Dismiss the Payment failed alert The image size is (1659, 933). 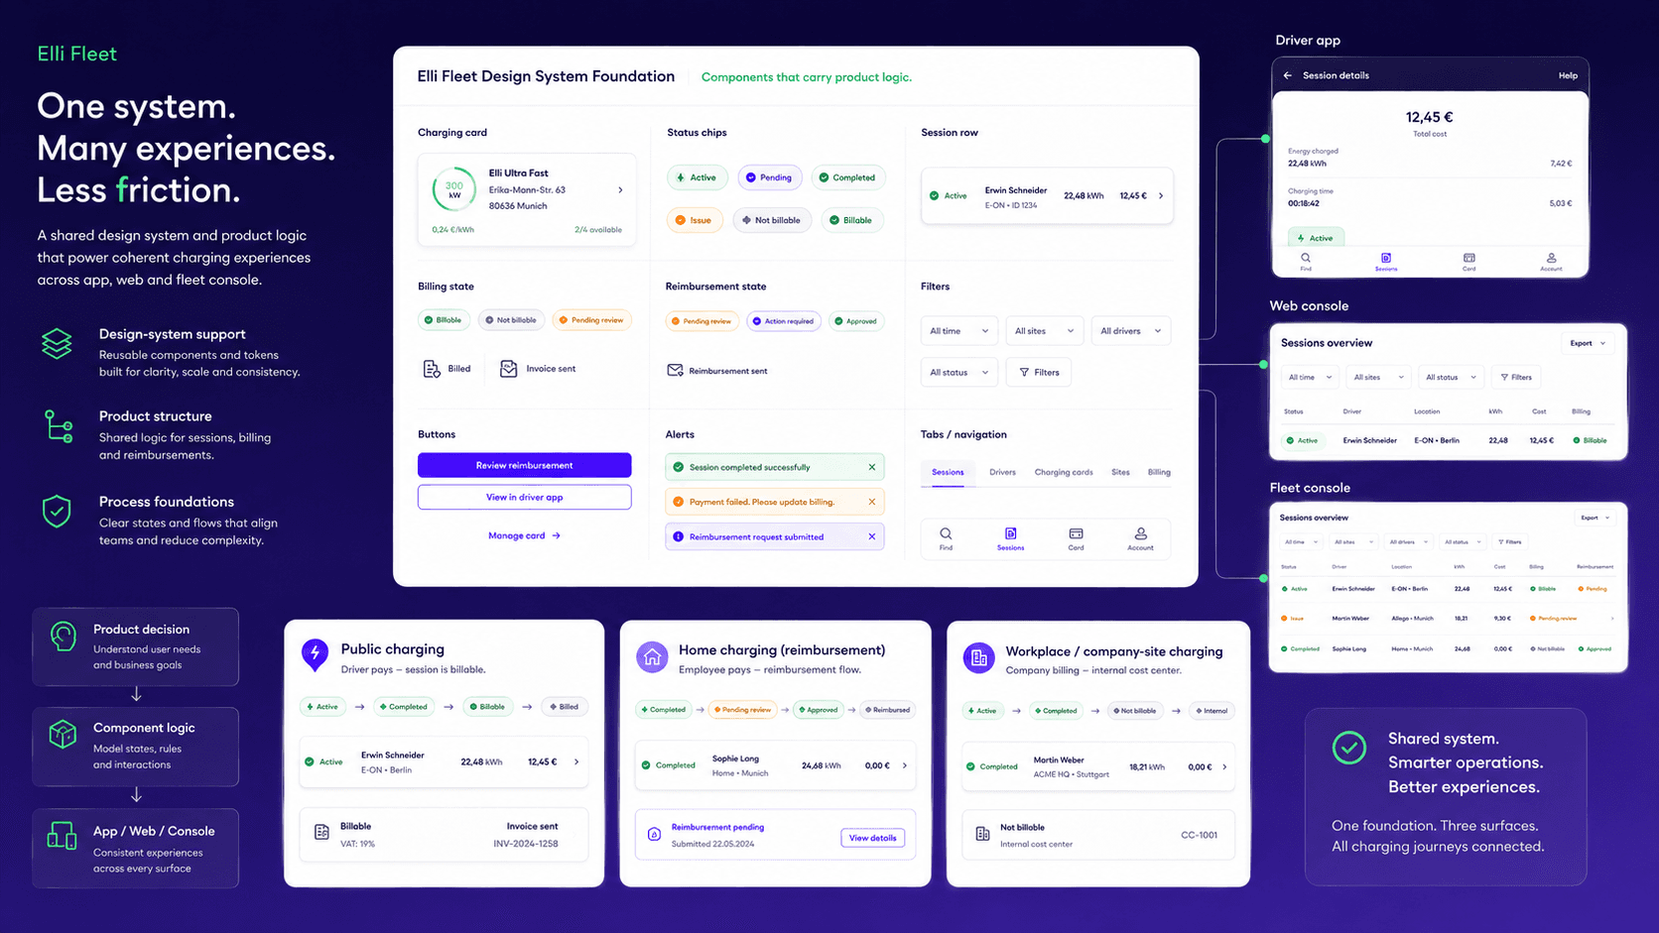(872, 502)
